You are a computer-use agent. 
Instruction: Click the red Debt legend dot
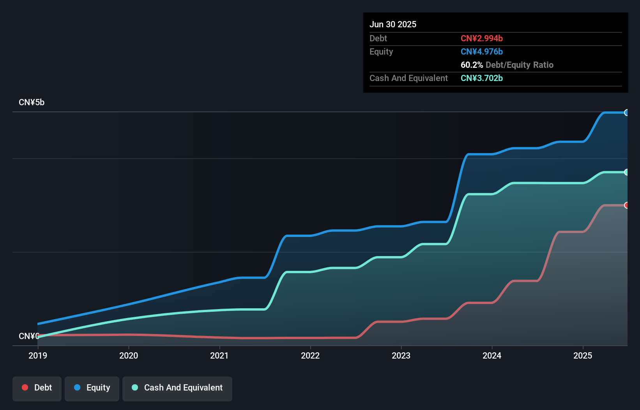pos(25,387)
